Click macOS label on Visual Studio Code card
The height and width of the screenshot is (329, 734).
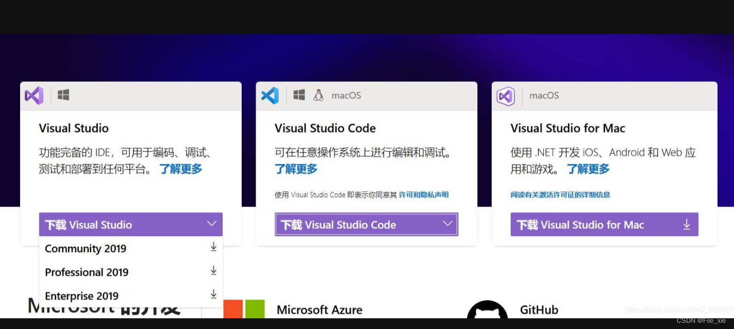[346, 95]
